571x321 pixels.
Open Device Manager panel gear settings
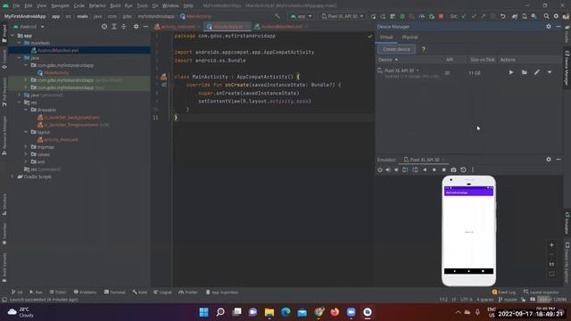coord(549,27)
